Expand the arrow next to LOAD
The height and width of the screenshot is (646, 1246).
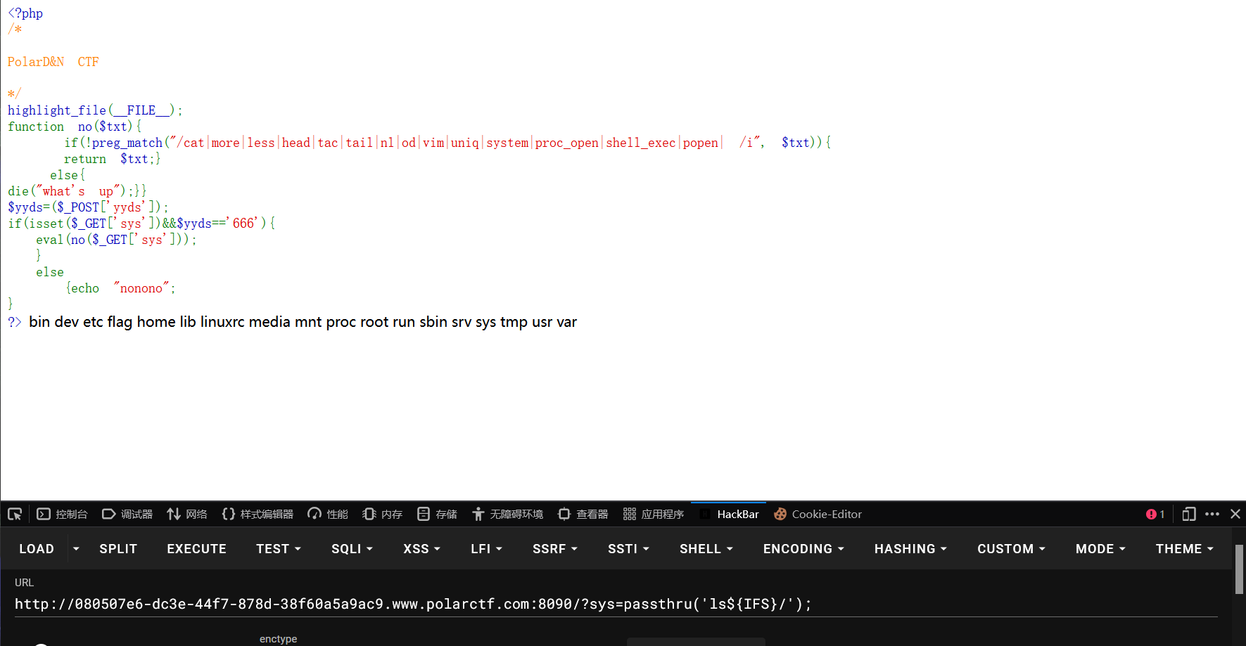76,549
